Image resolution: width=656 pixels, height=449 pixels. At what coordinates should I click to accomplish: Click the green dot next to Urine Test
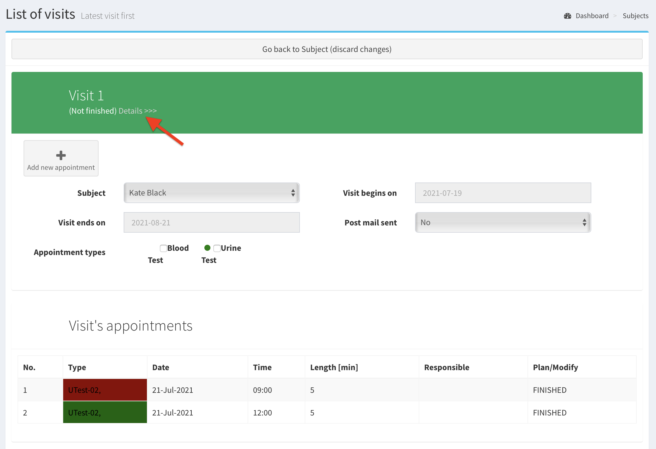pos(207,248)
